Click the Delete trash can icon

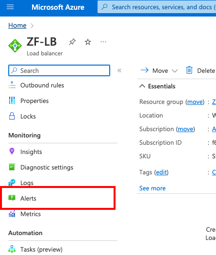coord(189,70)
